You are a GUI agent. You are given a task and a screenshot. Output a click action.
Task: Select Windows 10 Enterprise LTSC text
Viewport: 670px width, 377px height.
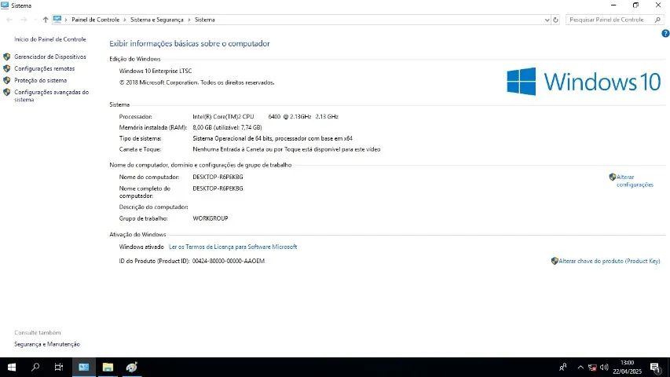click(x=156, y=71)
